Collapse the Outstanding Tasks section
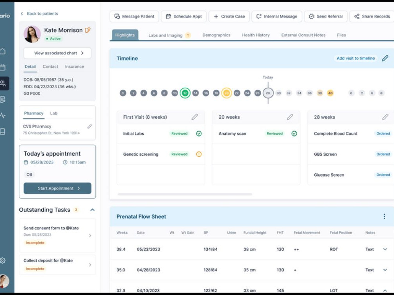Screen dimensions: 394x295 click(92, 210)
